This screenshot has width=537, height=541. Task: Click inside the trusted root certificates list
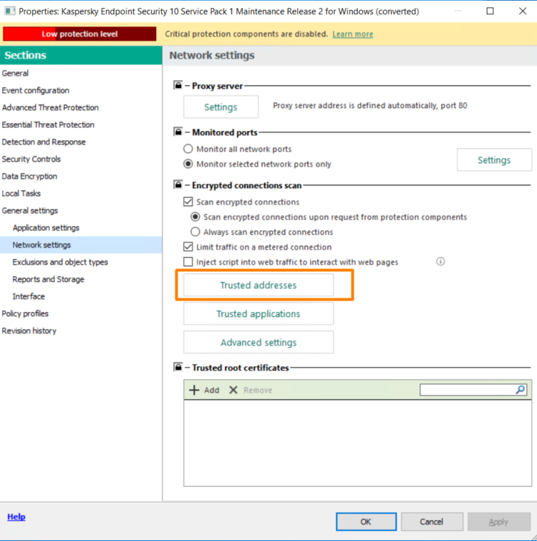357,443
